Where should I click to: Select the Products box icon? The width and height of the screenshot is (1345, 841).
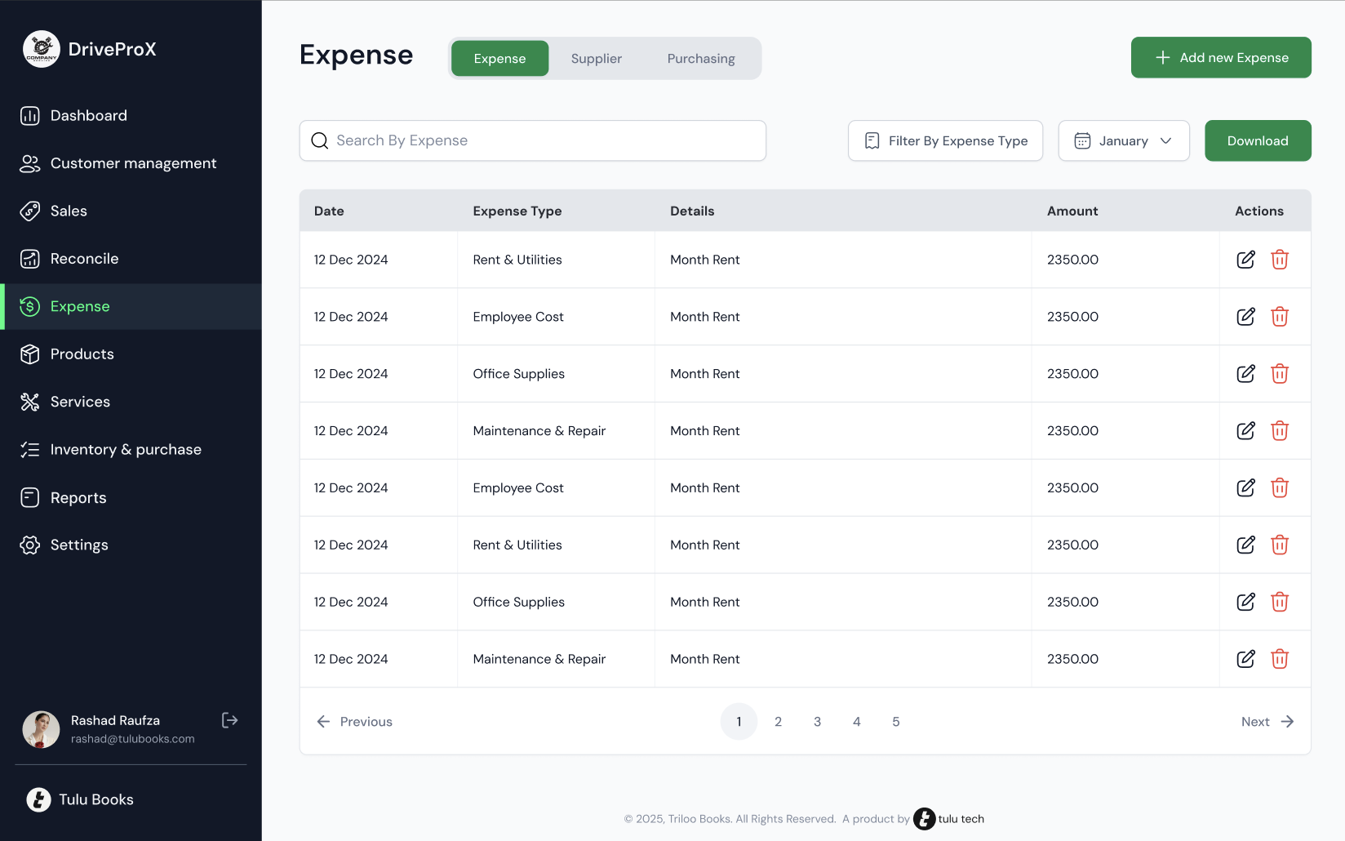tap(30, 354)
